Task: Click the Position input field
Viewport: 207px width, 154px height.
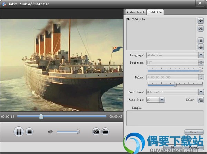Action: (172, 63)
